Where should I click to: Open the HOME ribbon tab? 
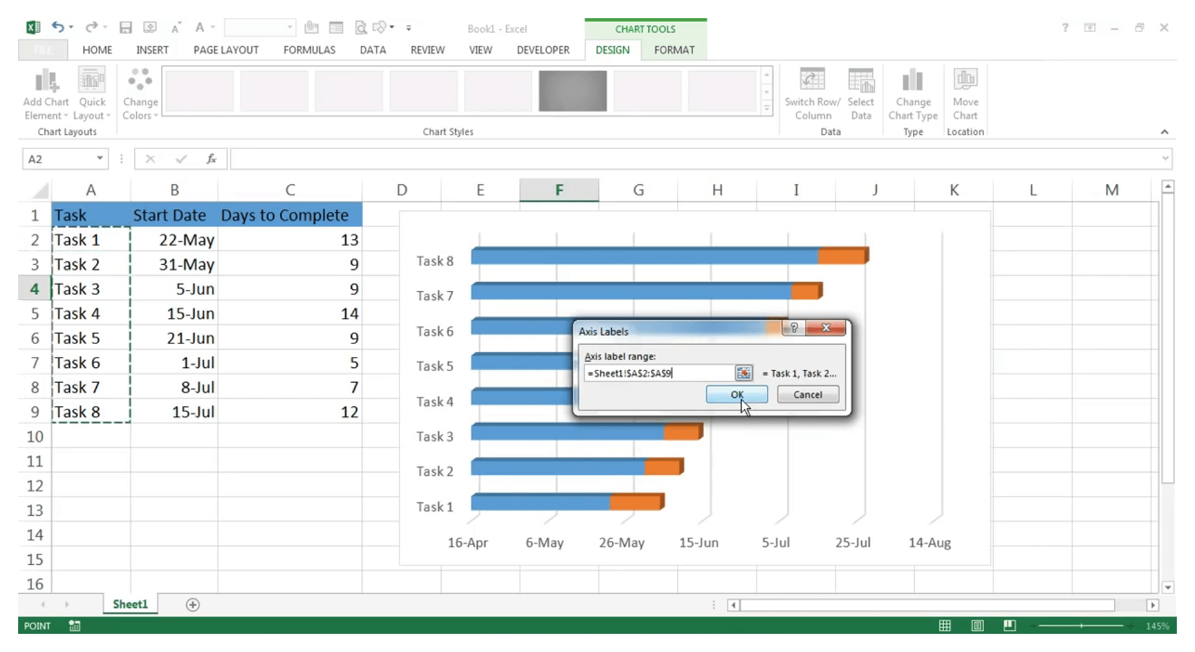97,49
